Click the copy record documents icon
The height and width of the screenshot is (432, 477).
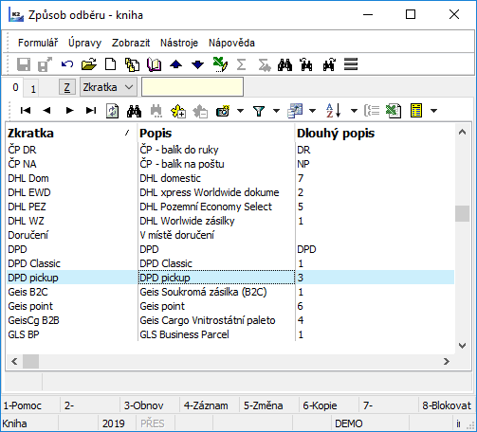click(x=132, y=64)
